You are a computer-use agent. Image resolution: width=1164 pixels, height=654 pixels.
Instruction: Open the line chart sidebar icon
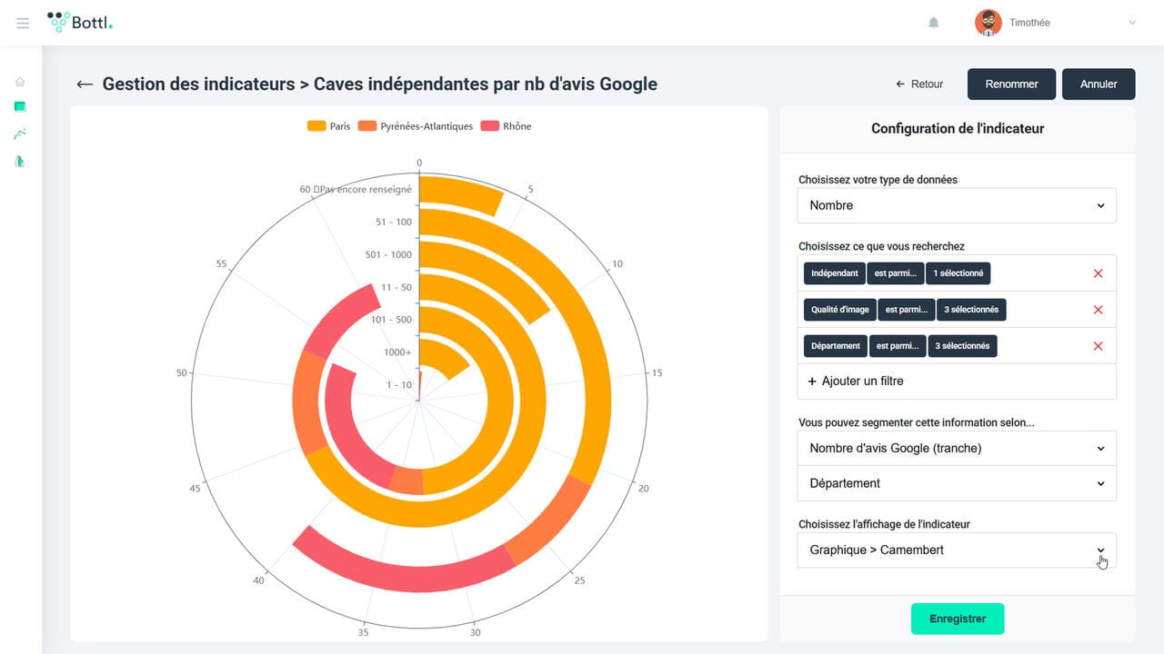(20, 134)
